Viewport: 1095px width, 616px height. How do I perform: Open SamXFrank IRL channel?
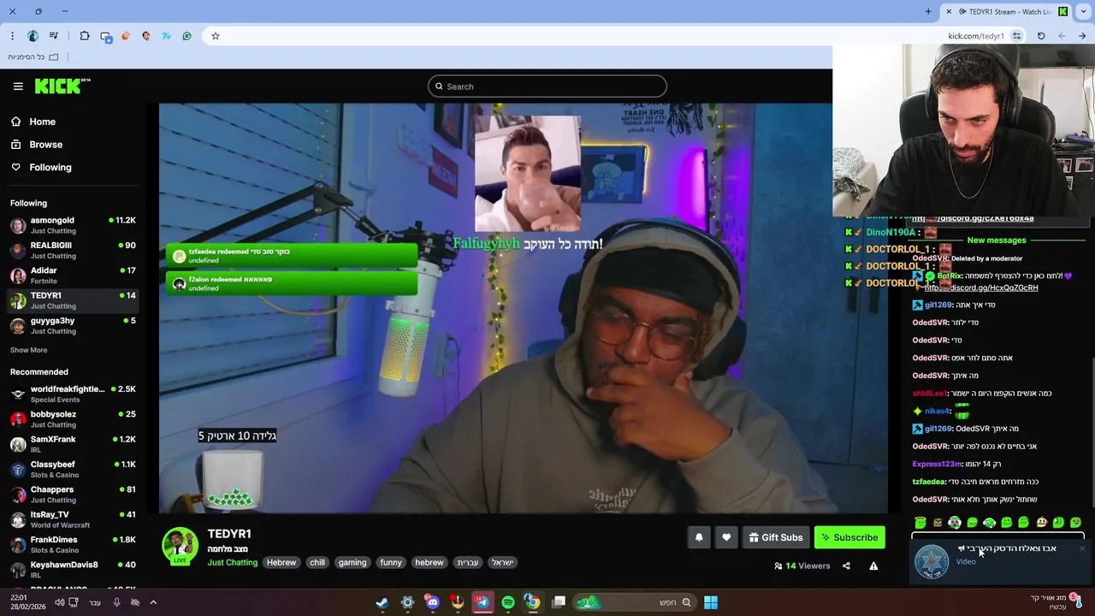[x=73, y=444]
